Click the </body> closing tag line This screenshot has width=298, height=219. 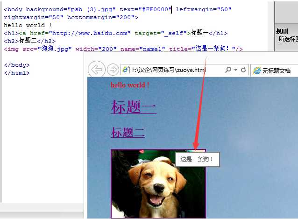pos(17,65)
